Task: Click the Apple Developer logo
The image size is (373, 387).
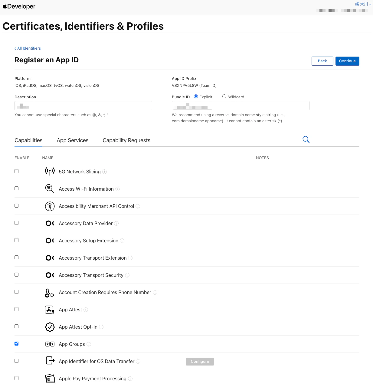Action: 19,6
